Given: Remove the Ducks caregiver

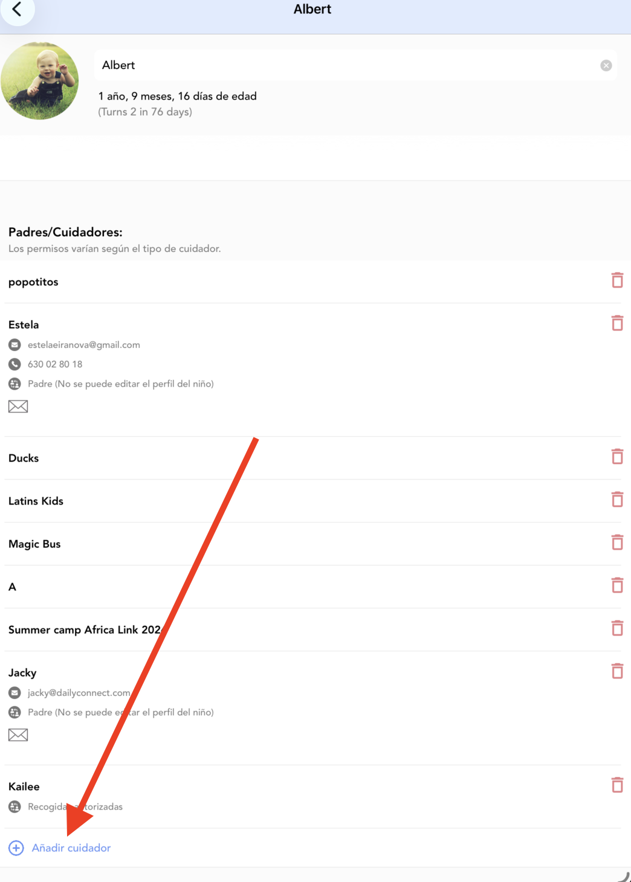Looking at the screenshot, I should click(x=617, y=457).
